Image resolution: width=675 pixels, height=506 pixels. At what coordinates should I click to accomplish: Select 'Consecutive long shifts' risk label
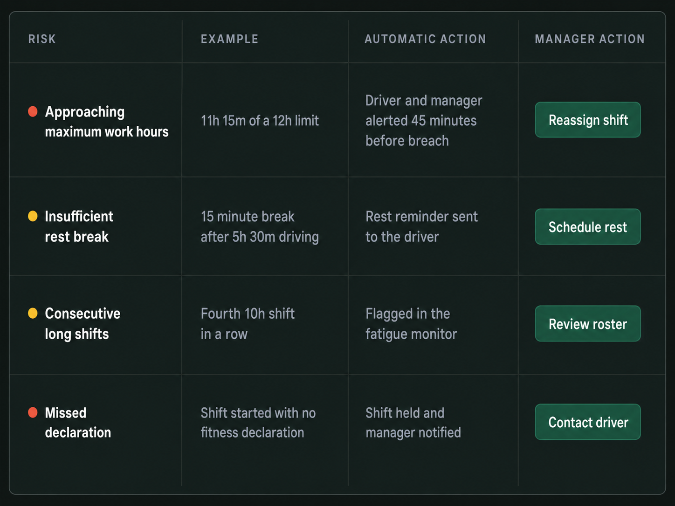coord(83,324)
